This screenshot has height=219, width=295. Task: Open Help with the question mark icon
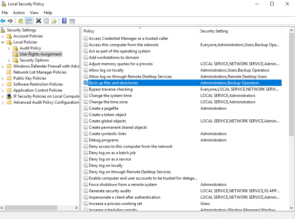(64, 21)
